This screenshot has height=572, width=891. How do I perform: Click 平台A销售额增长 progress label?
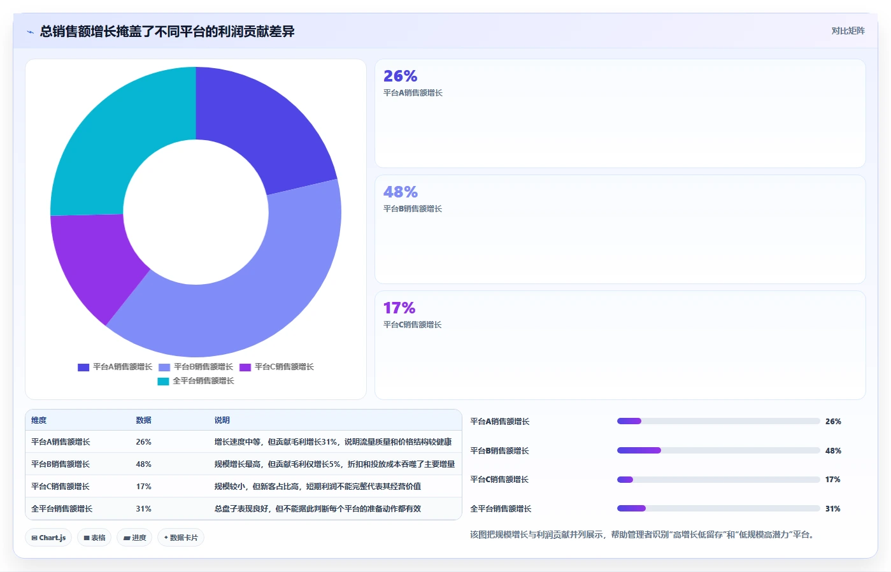tap(500, 422)
